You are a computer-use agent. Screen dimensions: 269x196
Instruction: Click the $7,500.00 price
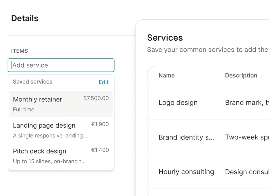[96, 98]
